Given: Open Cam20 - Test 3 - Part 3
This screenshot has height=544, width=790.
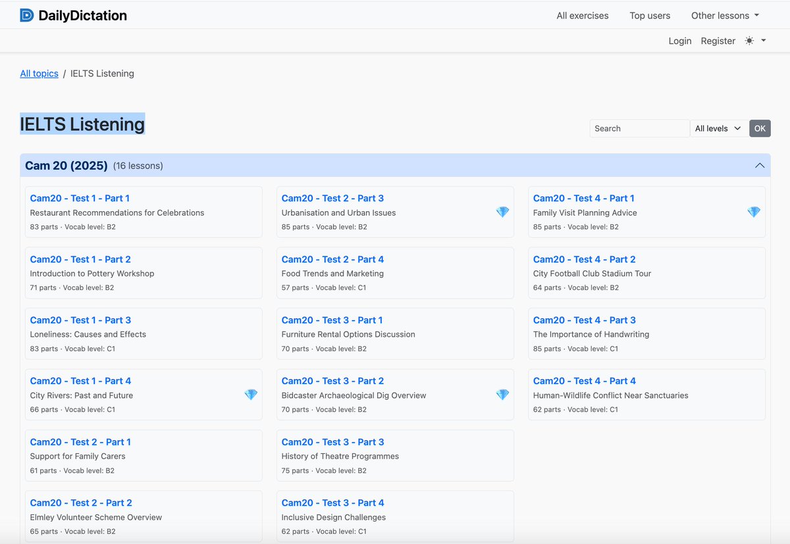Looking at the screenshot, I should (x=332, y=442).
